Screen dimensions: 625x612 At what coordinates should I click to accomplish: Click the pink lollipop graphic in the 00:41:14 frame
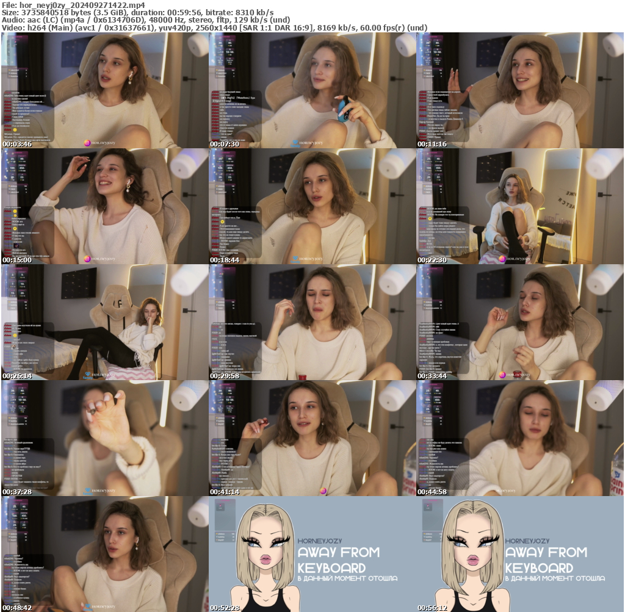(x=322, y=489)
